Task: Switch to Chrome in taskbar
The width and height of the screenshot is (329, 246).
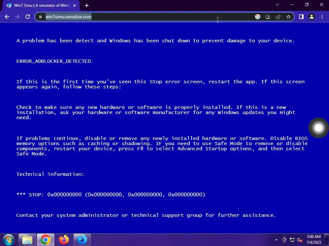Action: click(x=46, y=240)
